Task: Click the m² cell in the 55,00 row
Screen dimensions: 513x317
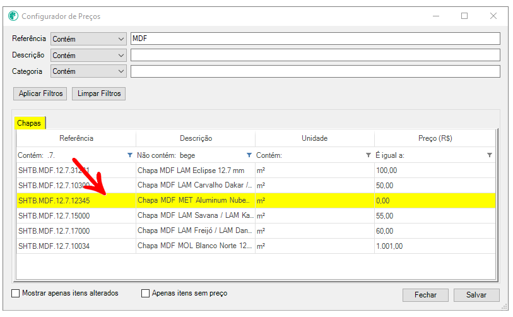Action: point(315,216)
